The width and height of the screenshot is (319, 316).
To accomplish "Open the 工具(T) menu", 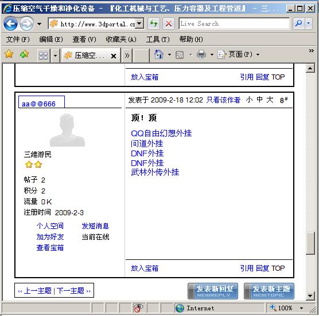I will [x=158, y=39].
